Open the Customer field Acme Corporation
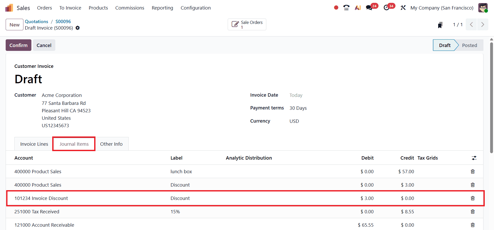494x230 pixels. 62,95
